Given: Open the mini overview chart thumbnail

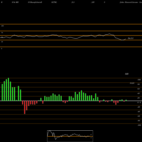Looking at the screenshot, I should [x=70, y=136].
